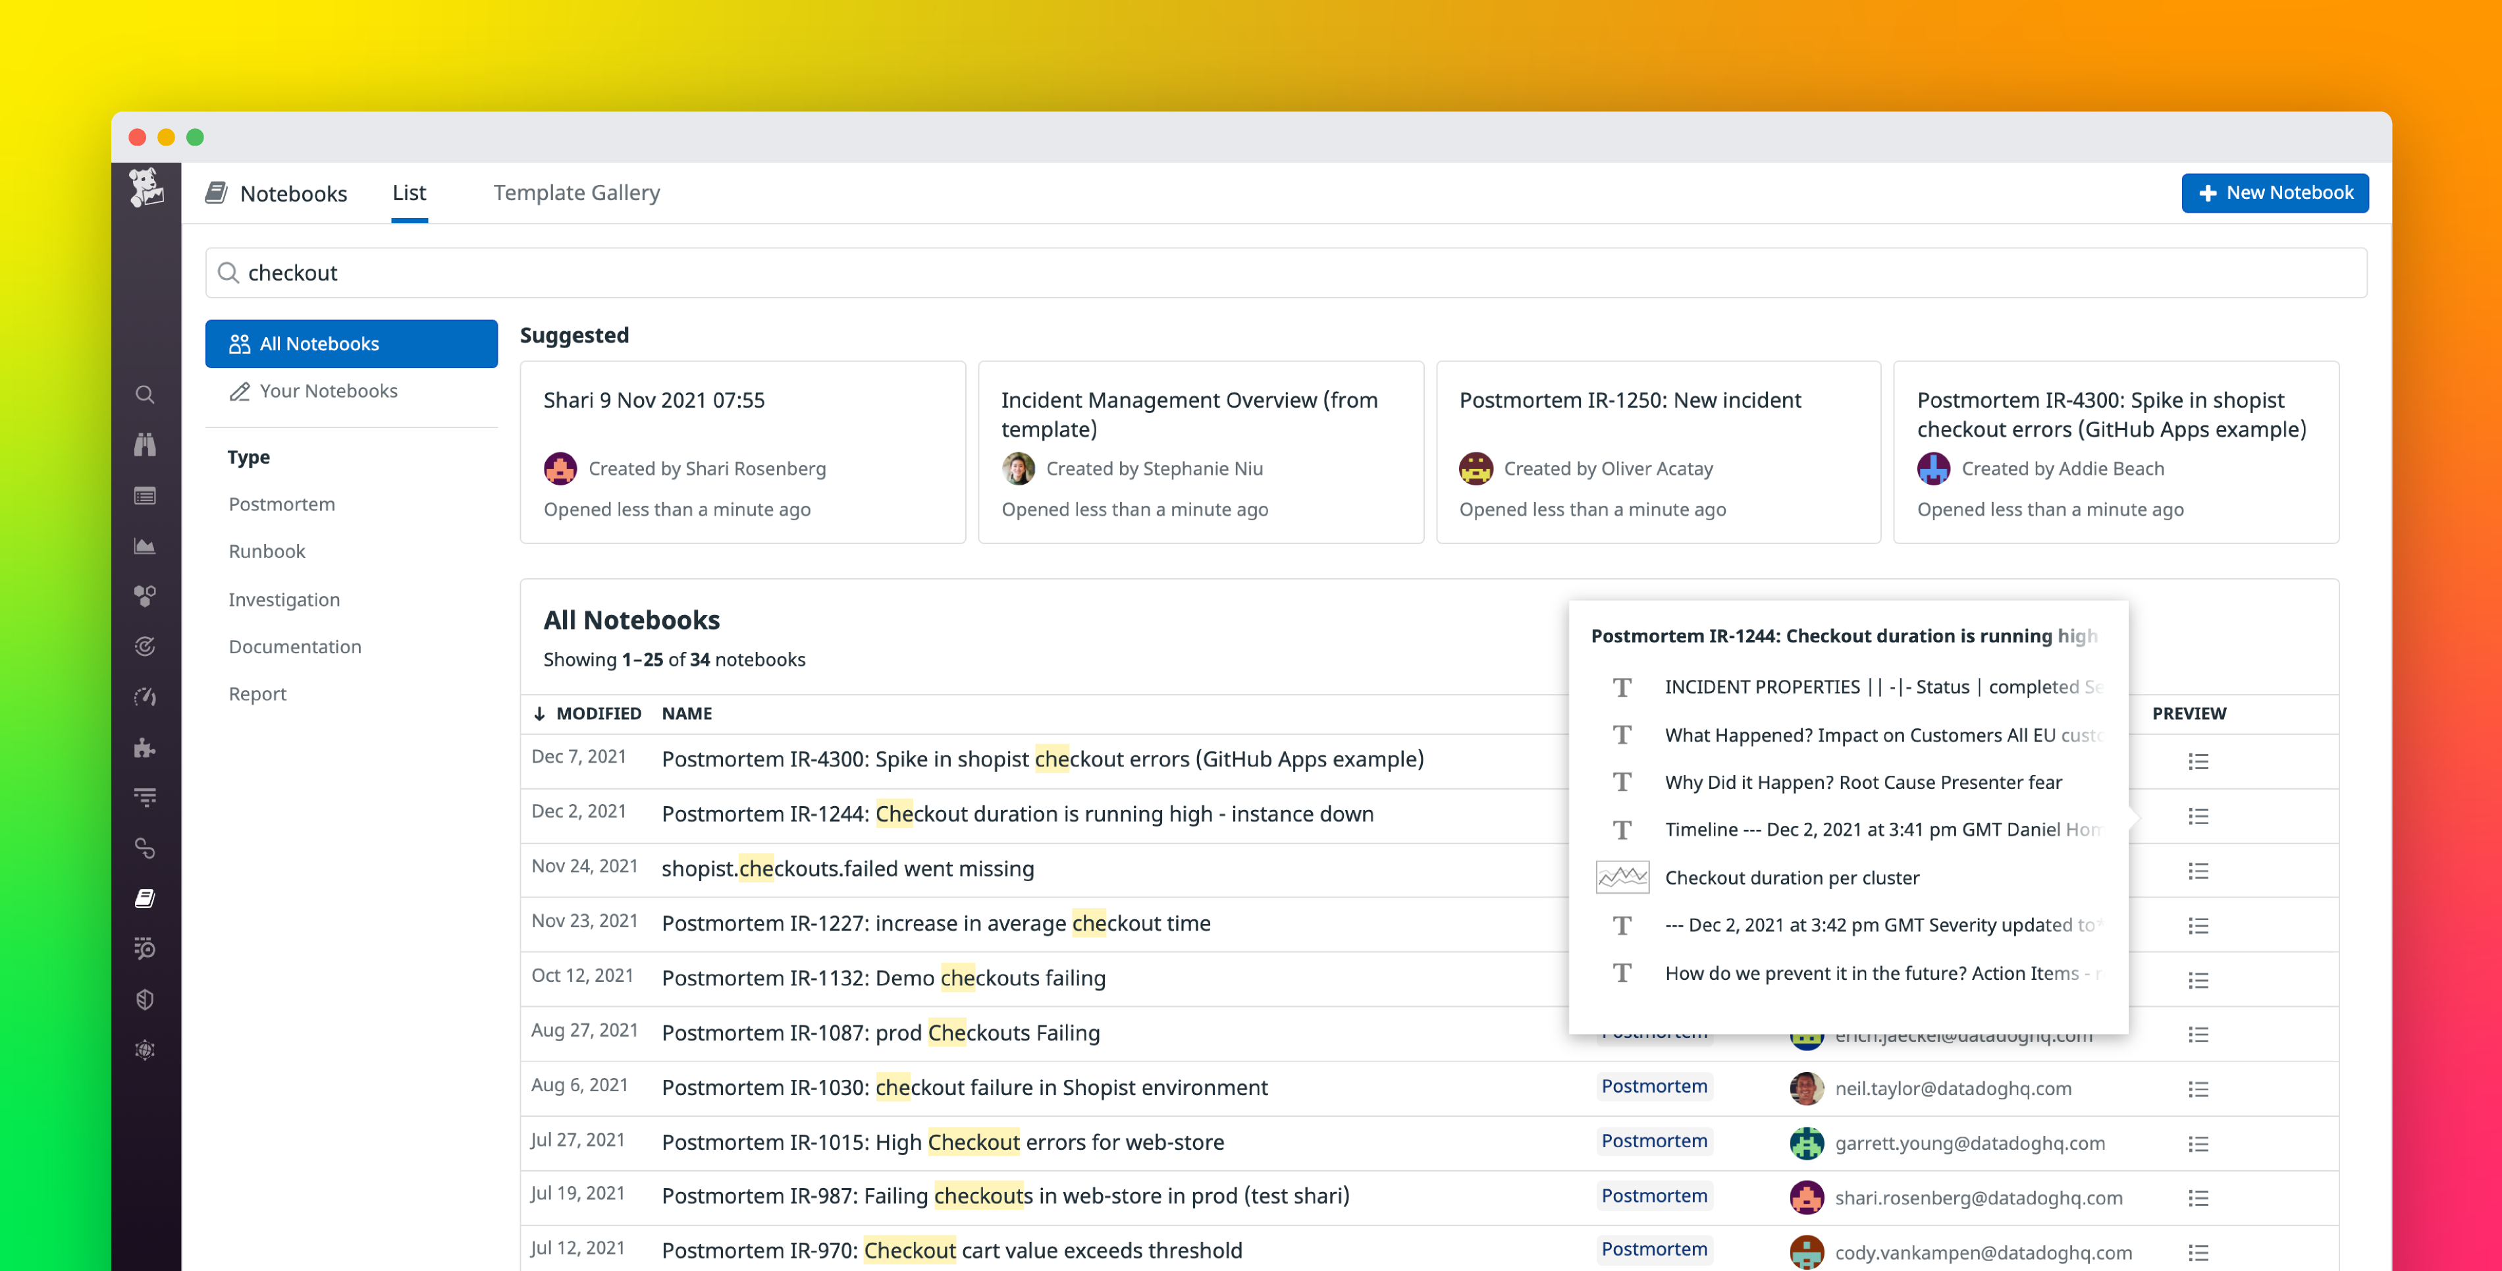Open the search magnifier icon in sidebar
The image size is (2502, 1271).
tap(146, 394)
